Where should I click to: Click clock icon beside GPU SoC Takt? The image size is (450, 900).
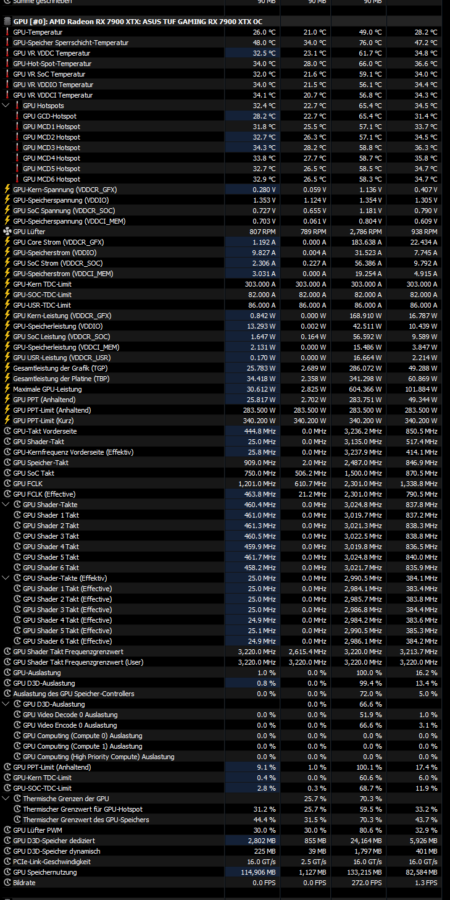[x=7, y=473]
